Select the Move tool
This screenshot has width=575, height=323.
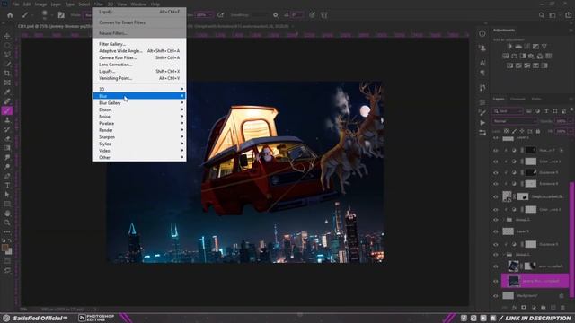coord(7,36)
